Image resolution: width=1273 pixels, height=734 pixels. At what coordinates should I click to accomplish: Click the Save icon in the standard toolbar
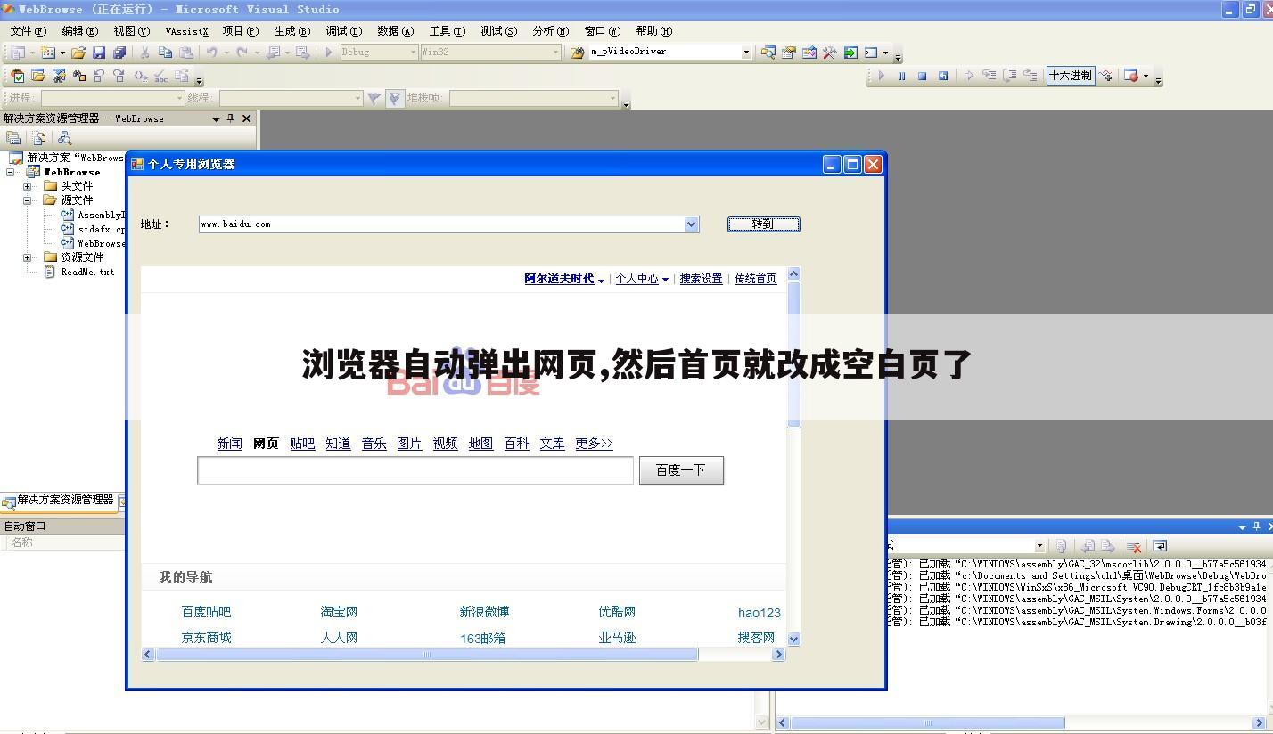(99, 53)
